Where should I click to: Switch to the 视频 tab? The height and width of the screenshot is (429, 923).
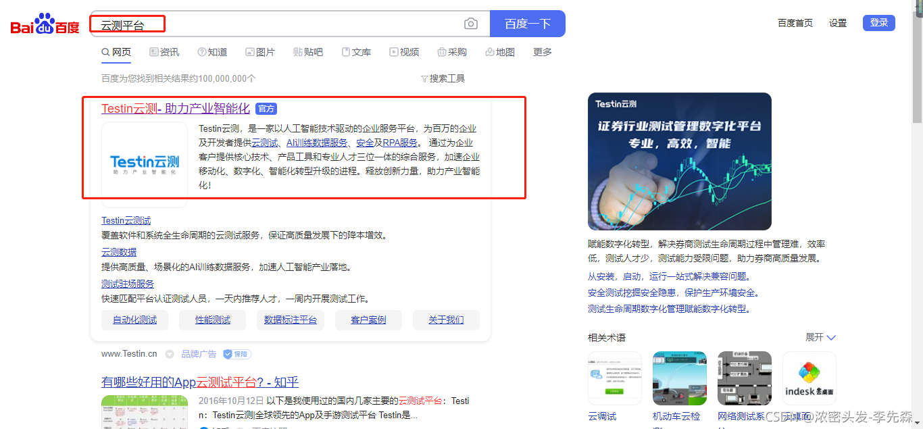click(x=404, y=52)
